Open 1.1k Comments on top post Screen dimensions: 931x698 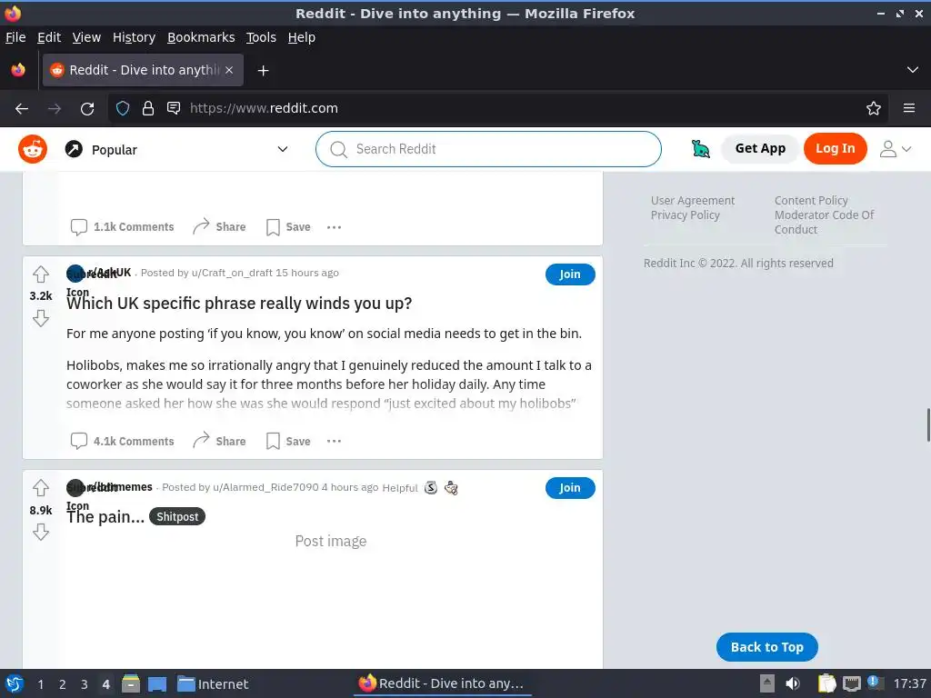(x=123, y=226)
